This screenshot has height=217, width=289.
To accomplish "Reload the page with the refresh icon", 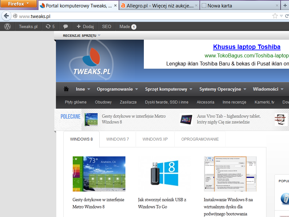I will pyautogui.click(x=287, y=16).
